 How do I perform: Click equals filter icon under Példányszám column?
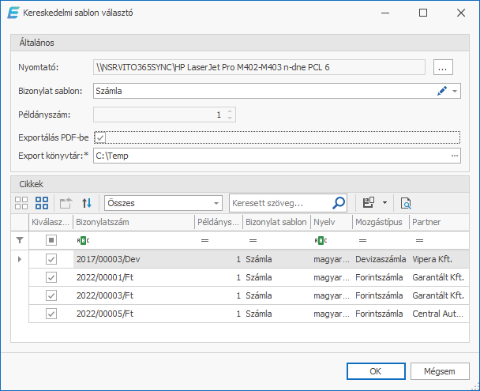click(204, 241)
